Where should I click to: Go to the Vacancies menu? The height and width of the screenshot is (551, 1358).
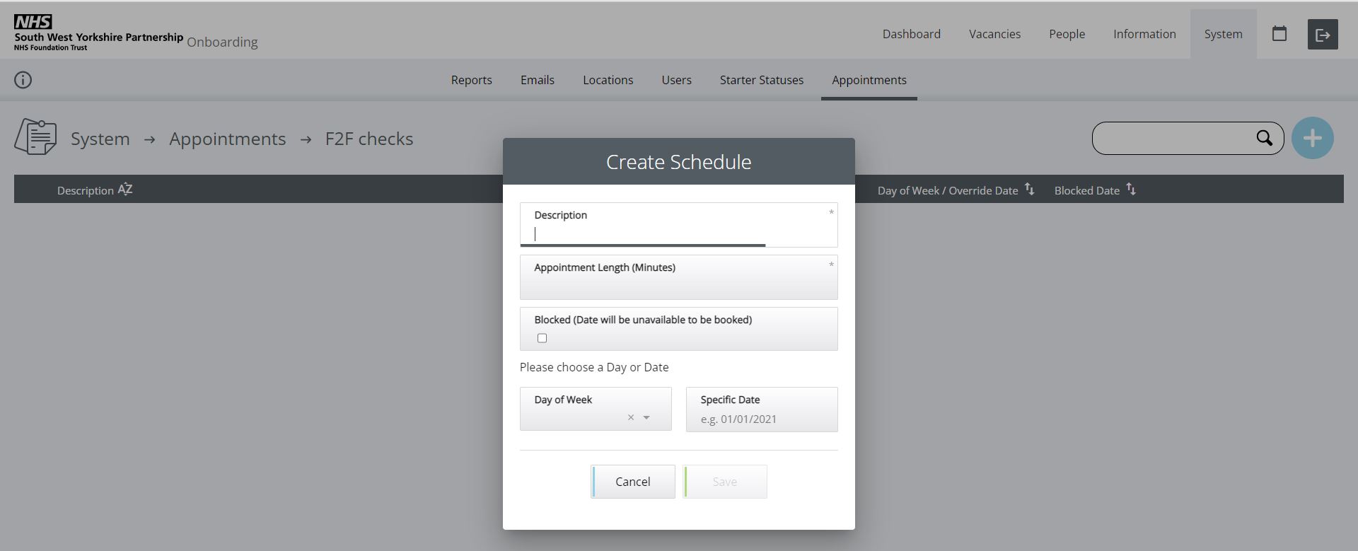click(994, 34)
